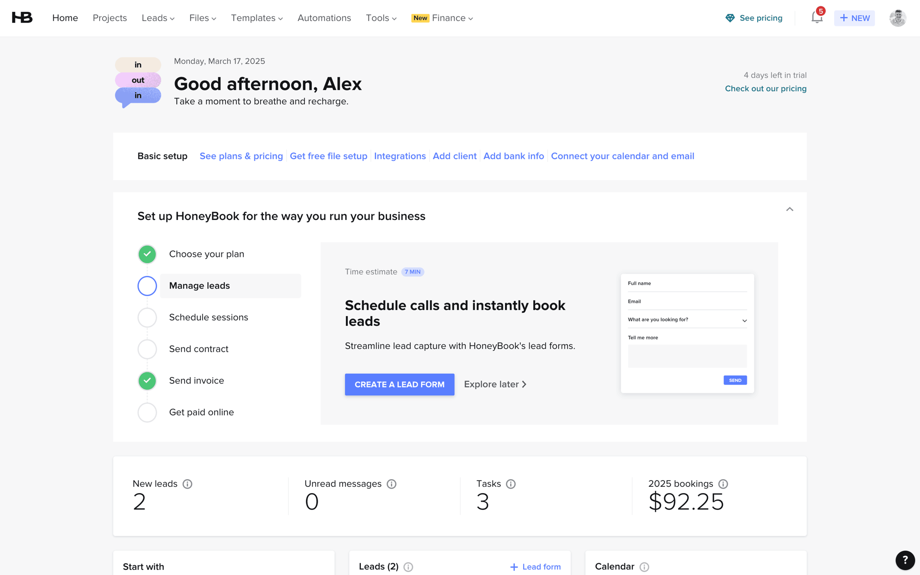Viewport: 920px width, 575px height.
Task: Click the info icon next to Leads (2)
Action: click(x=408, y=567)
